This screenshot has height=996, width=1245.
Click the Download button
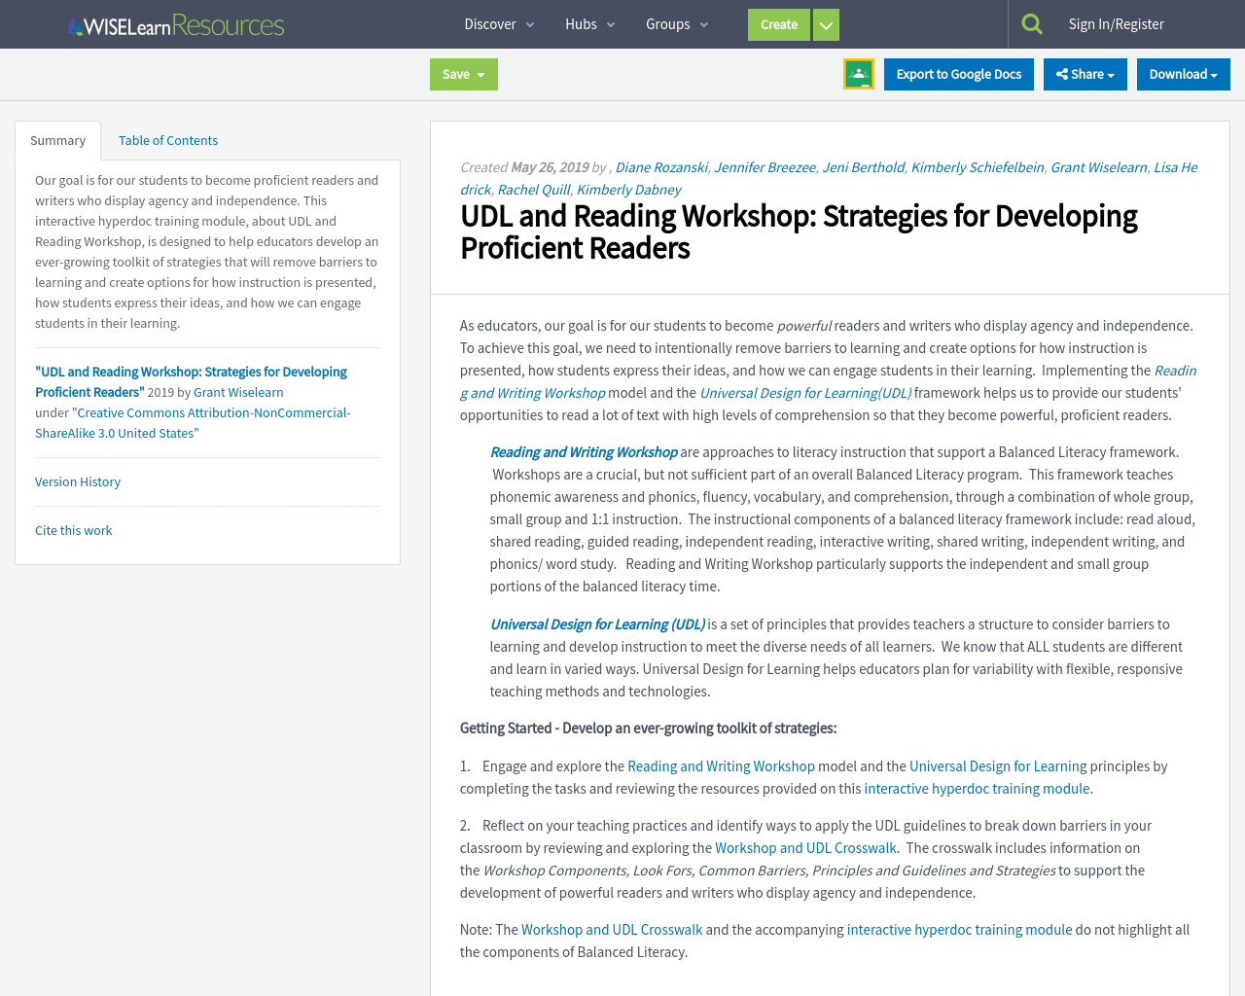point(1183,73)
